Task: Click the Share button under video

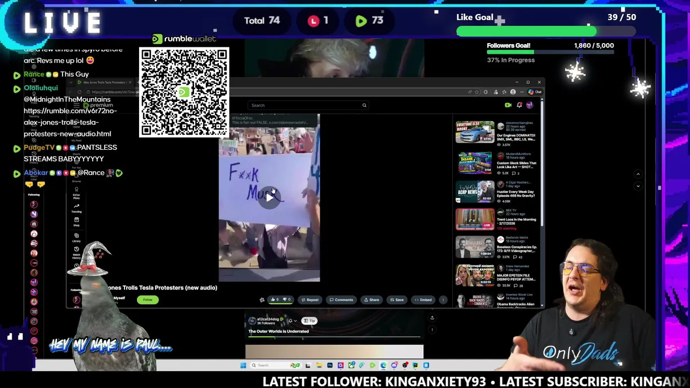Action: click(x=371, y=300)
